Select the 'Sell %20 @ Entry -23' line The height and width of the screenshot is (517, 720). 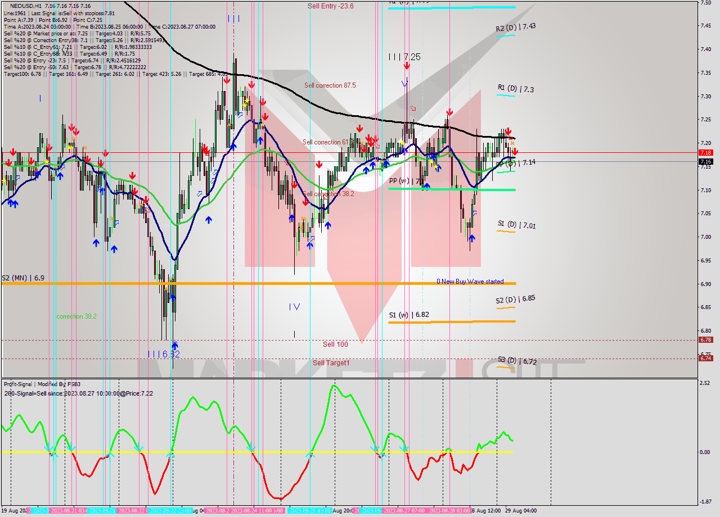point(72,60)
